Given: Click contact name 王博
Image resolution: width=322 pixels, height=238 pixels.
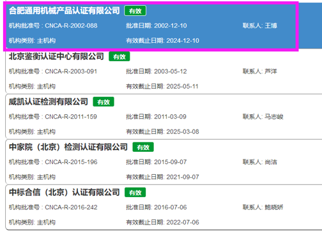Looking at the screenshot, I should pyautogui.click(x=271, y=26).
